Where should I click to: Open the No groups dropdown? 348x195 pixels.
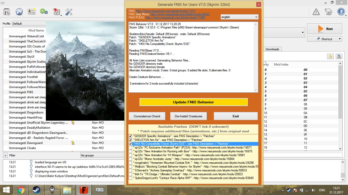click(101, 155)
